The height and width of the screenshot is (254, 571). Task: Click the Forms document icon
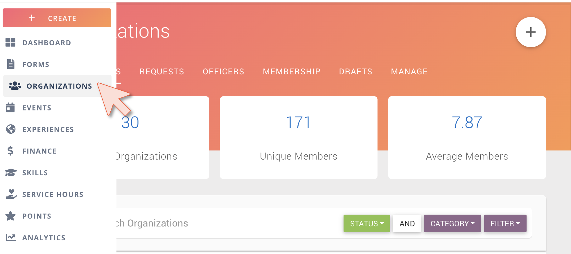coord(11,64)
